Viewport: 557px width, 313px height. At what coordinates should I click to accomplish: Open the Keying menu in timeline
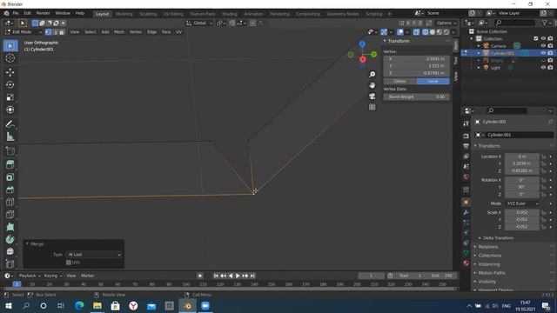pos(52,276)
